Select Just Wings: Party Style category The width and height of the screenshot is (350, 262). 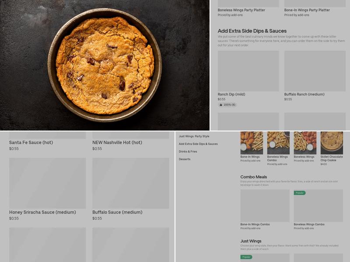(x=194, y=136)
